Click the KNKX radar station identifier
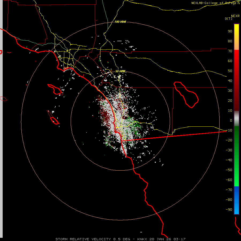The width and height of the screenshot is (241, 241). coord(142,239)
